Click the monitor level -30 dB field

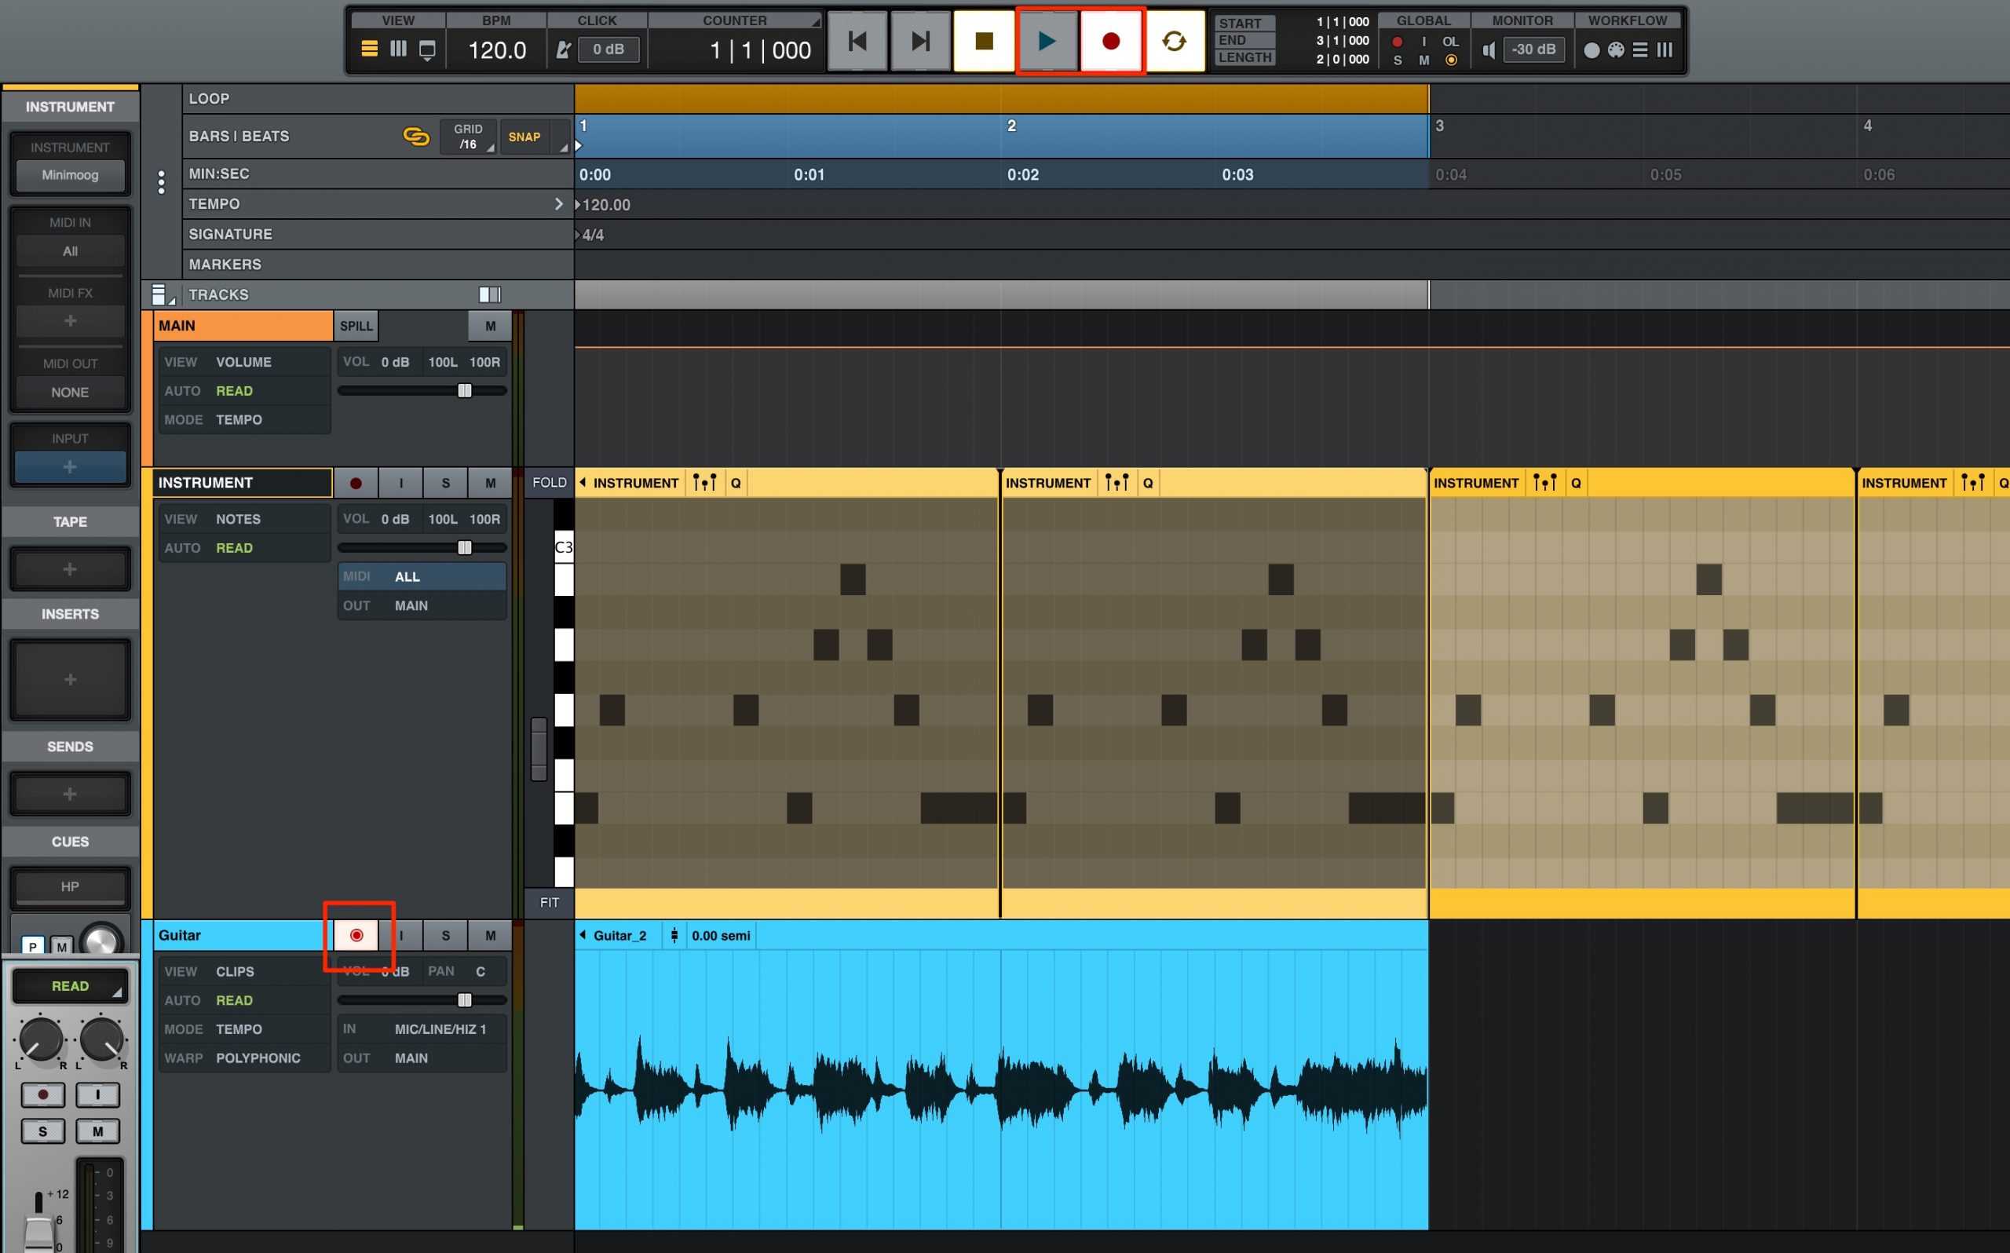coord(1533,49)
